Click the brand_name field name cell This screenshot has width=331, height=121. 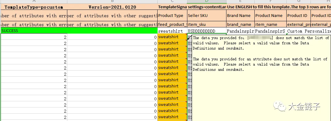click(x=240, y=24)
